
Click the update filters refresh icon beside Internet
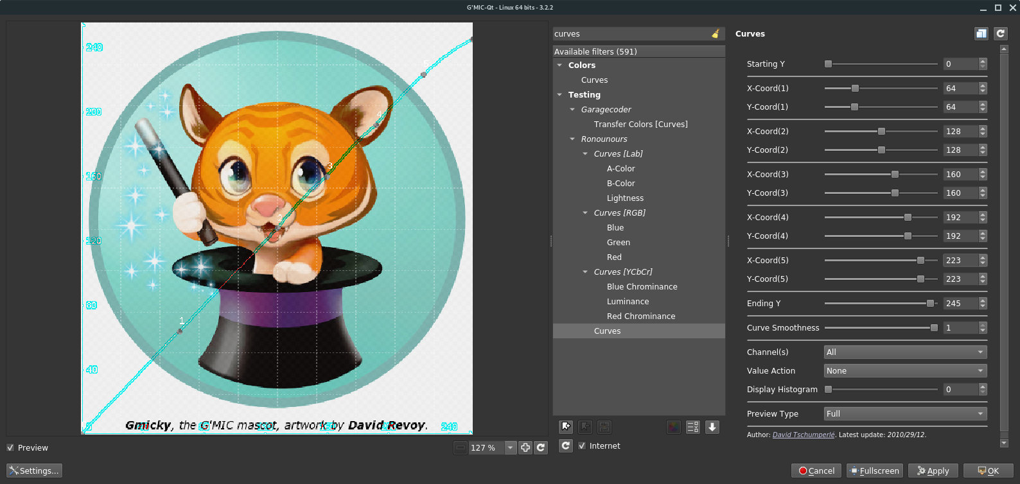click(565, 445)
